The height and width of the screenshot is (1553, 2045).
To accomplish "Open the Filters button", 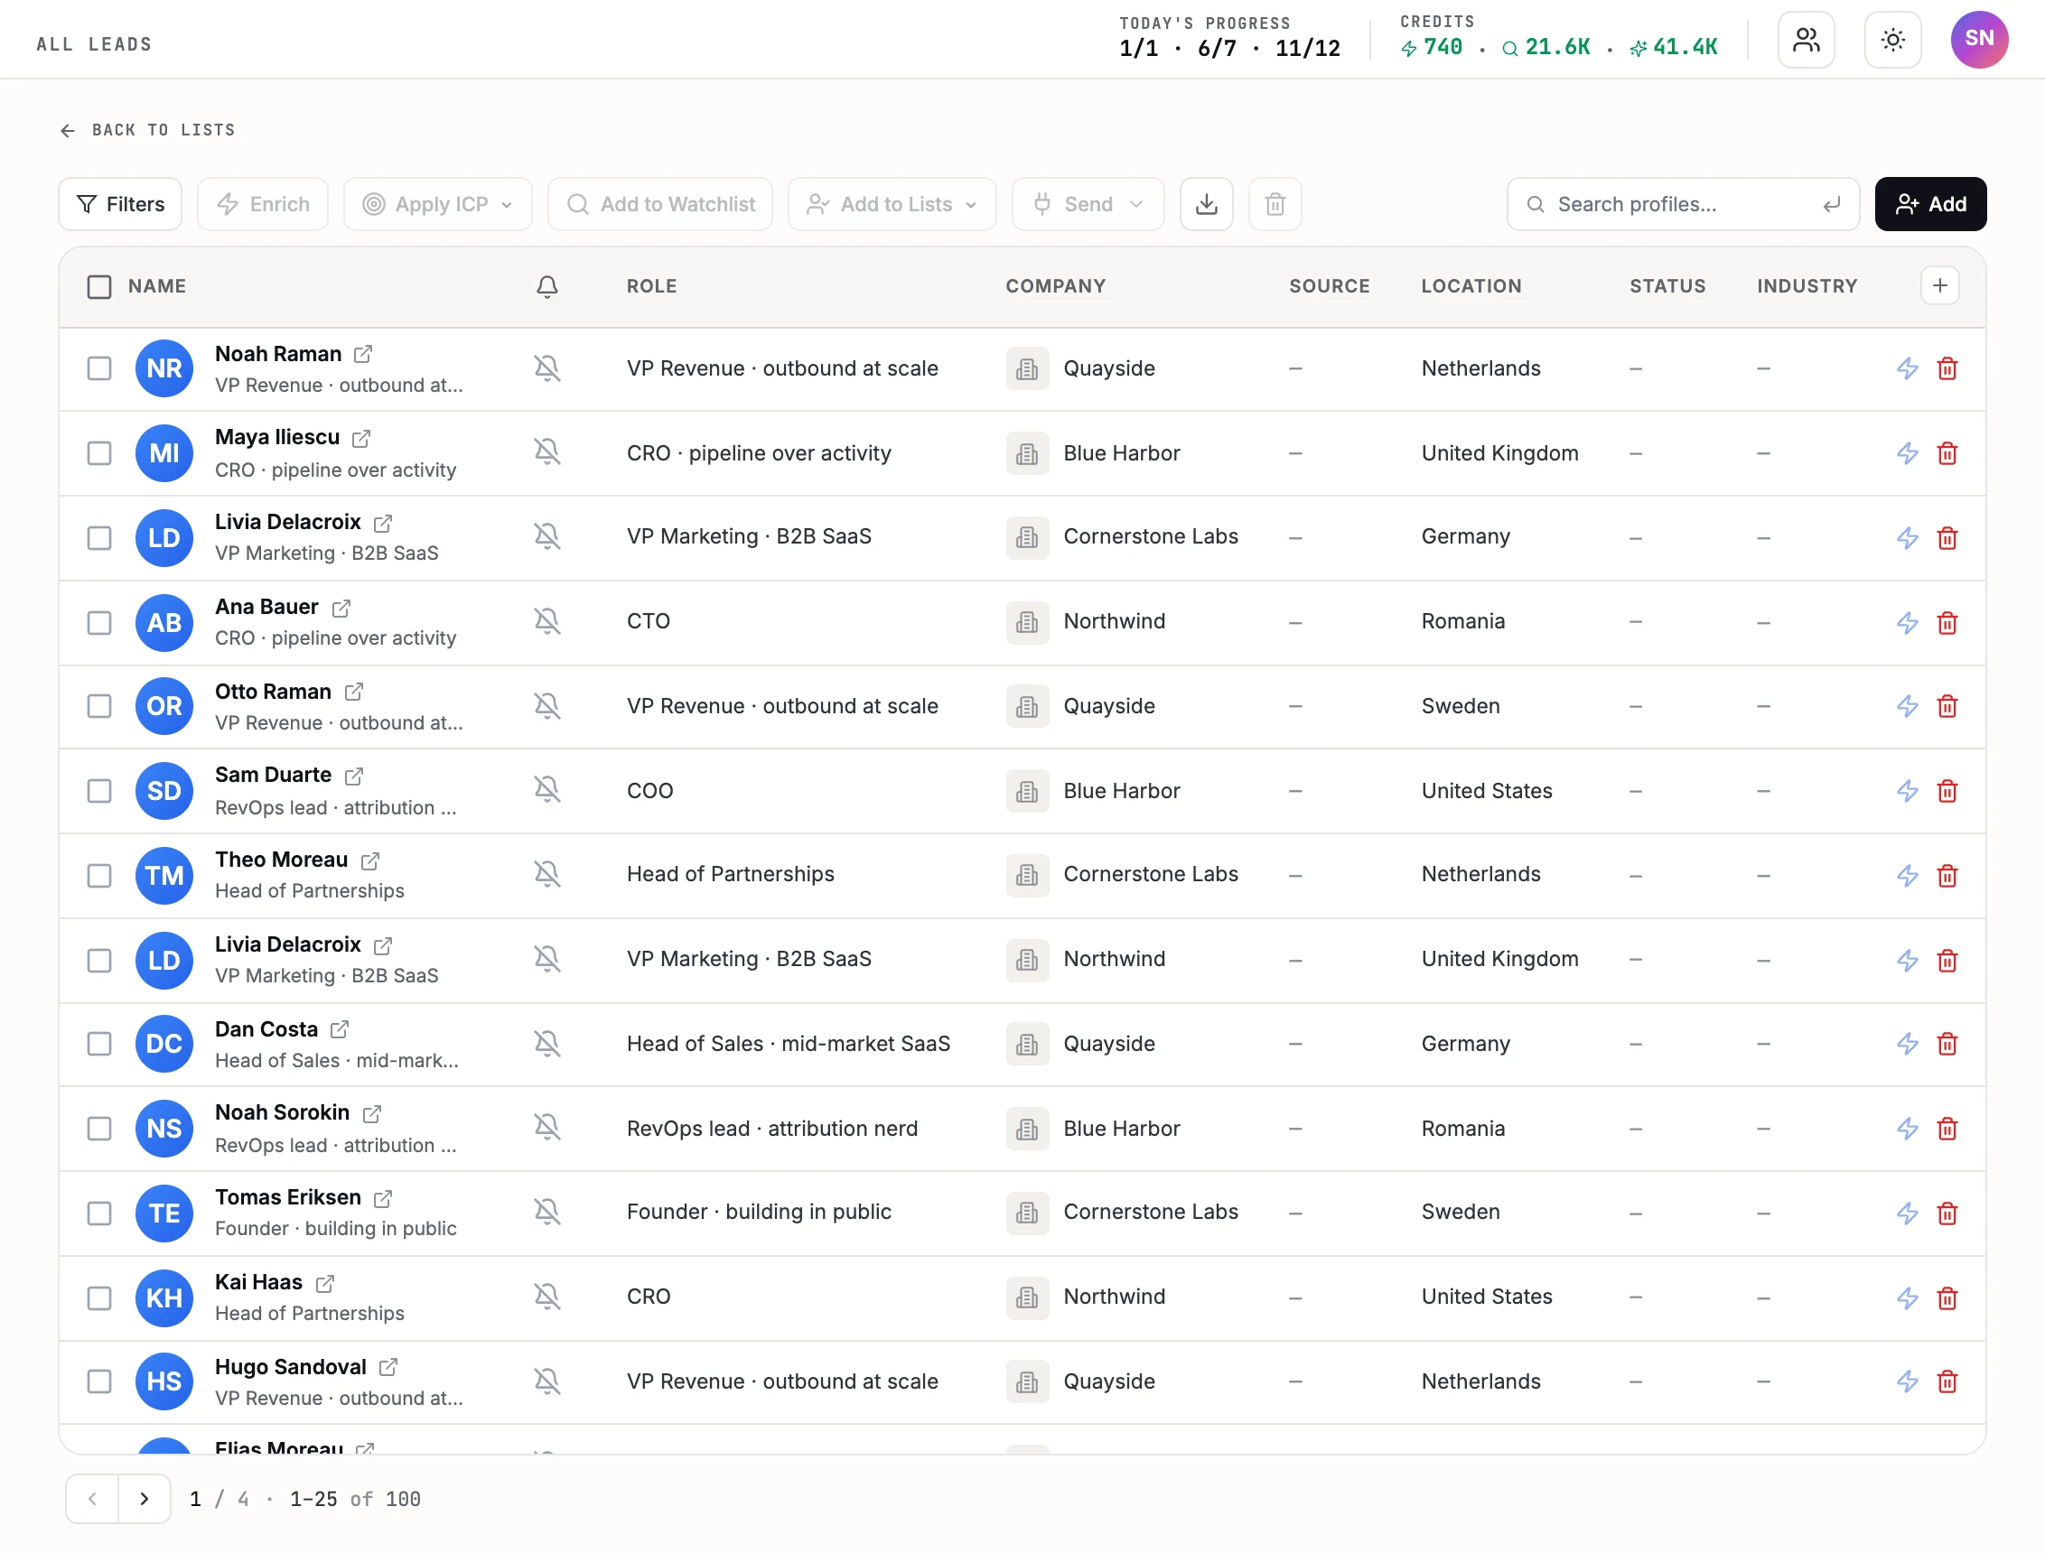I will (x=120, y=204).
